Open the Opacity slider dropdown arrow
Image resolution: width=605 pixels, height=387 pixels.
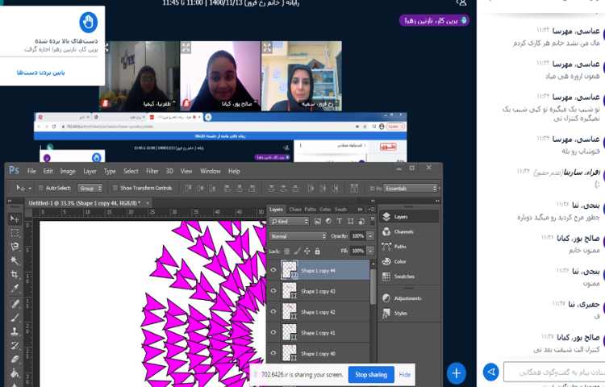point(370,236)
